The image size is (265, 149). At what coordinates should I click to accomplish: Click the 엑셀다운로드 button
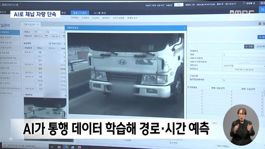coord(55,44)
